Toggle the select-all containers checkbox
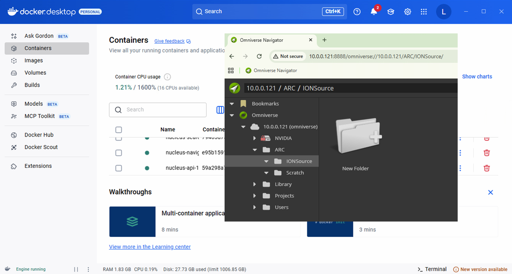The height and width of the screenshot is (274, 512). [119, 130]
